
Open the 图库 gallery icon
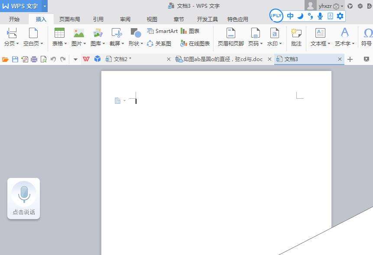tap(98, 33)
